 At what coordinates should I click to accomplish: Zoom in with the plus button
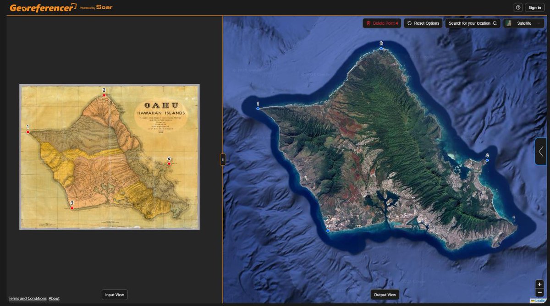539,284
